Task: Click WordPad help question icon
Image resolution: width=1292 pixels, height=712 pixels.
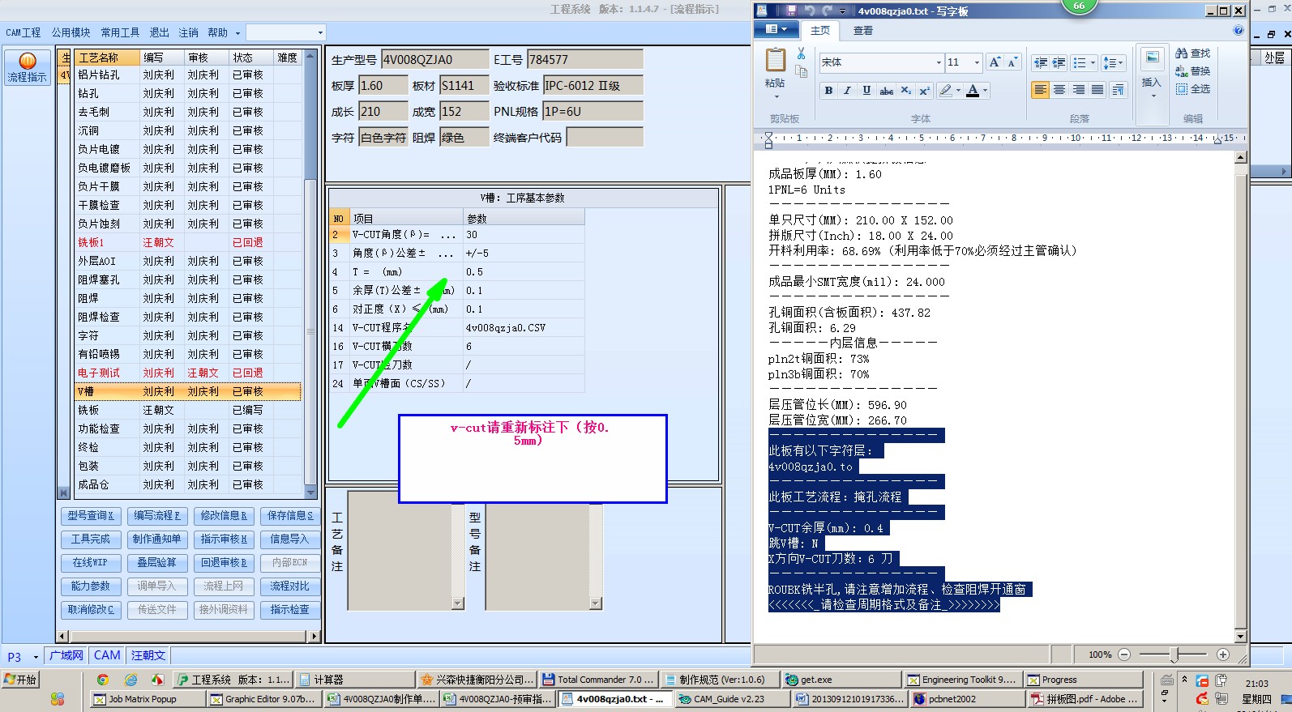Action: 1238,30
